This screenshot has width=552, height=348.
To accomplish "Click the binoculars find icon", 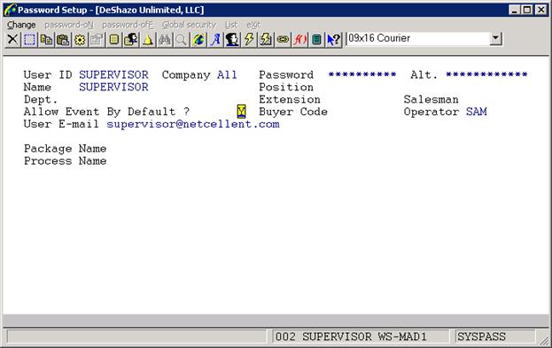I will 165,40.
